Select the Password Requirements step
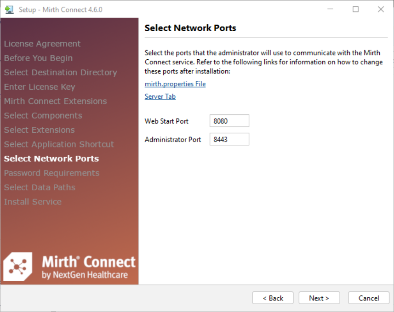This screenshot has width=394, height=312. (x=51, y=173)
